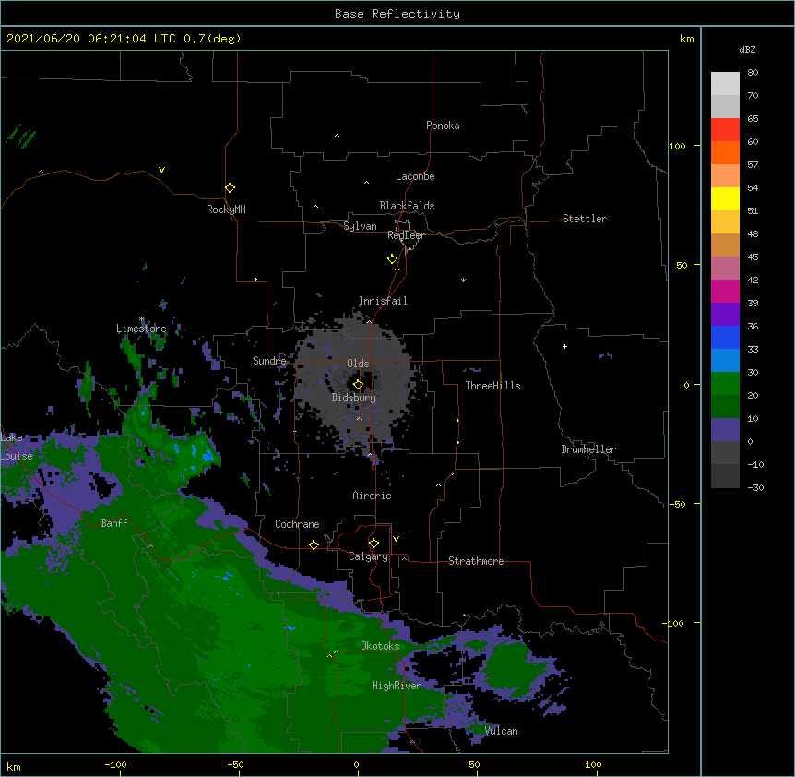
Task: Click the Base_Reflectivity title
Action: click(397, 14)
